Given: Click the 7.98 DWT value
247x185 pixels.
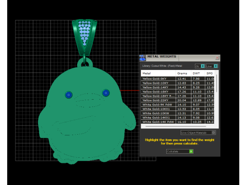Looking at the screenshot, I should (x=196, y=79).
